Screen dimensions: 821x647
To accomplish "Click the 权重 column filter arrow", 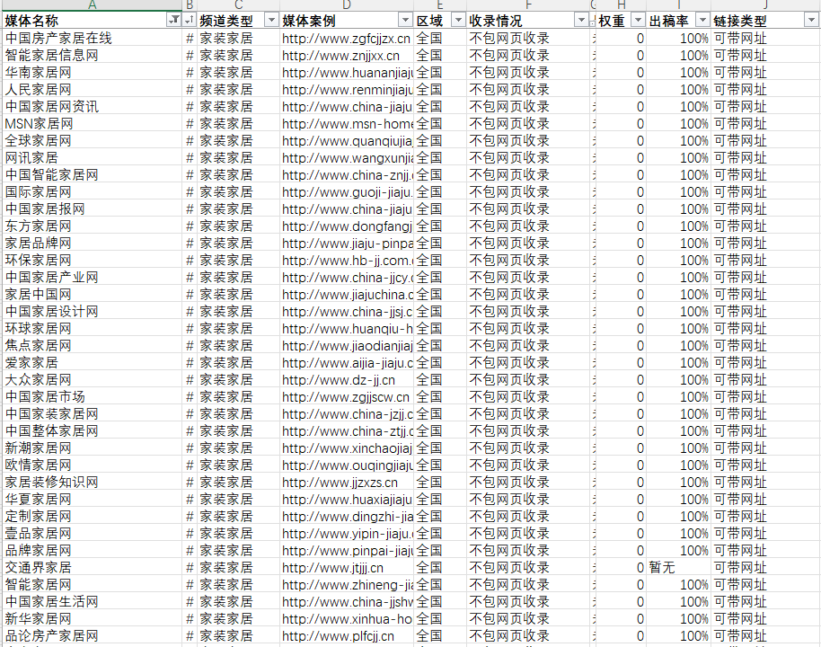I will [637, 20].
